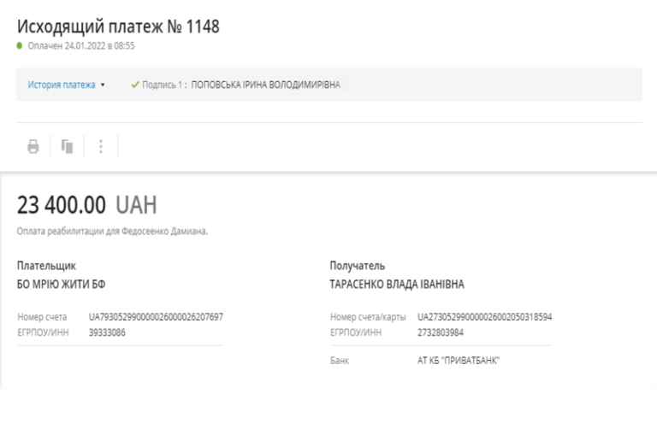Viewport: 657px width, 441px height.
Task: Click the payment purpose Оплата реабилитации text
Action: [112, 231]
